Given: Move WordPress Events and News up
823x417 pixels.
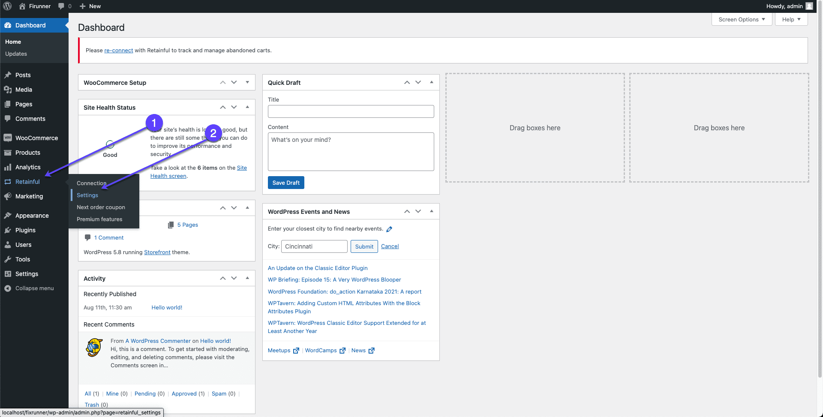Looking at the screenshot, I should click(407, 211).
